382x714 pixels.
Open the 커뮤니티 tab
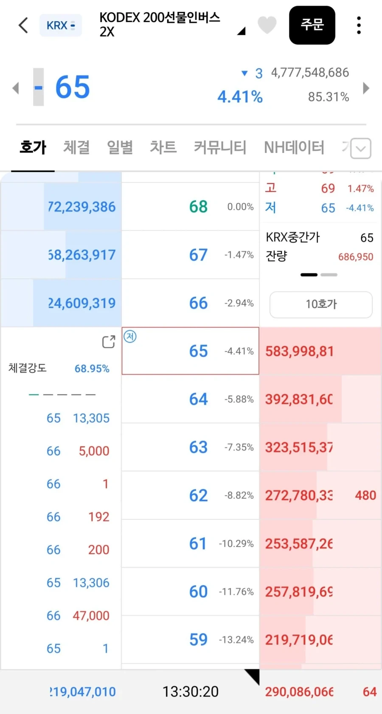coord(220,147)
